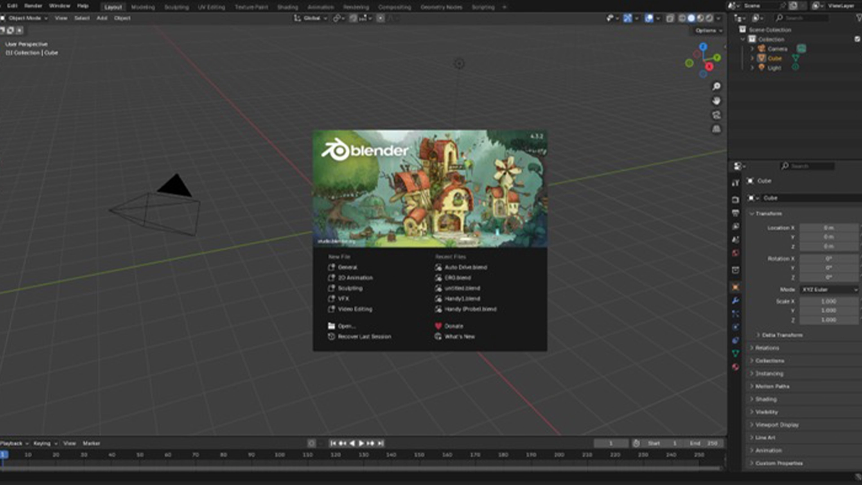
Task: Switch to wireframe viewport shading
Action: click(x=682, y=18)
